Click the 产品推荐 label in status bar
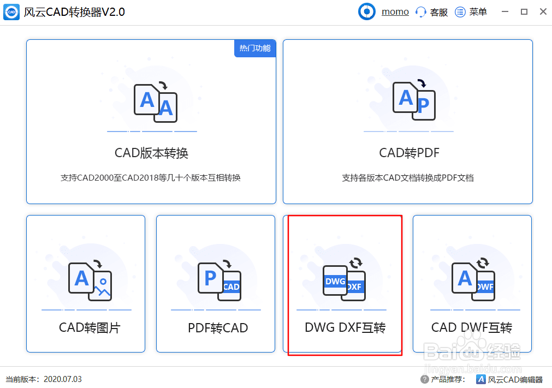This screenshot has height=388, width=552. coord(449,379)
